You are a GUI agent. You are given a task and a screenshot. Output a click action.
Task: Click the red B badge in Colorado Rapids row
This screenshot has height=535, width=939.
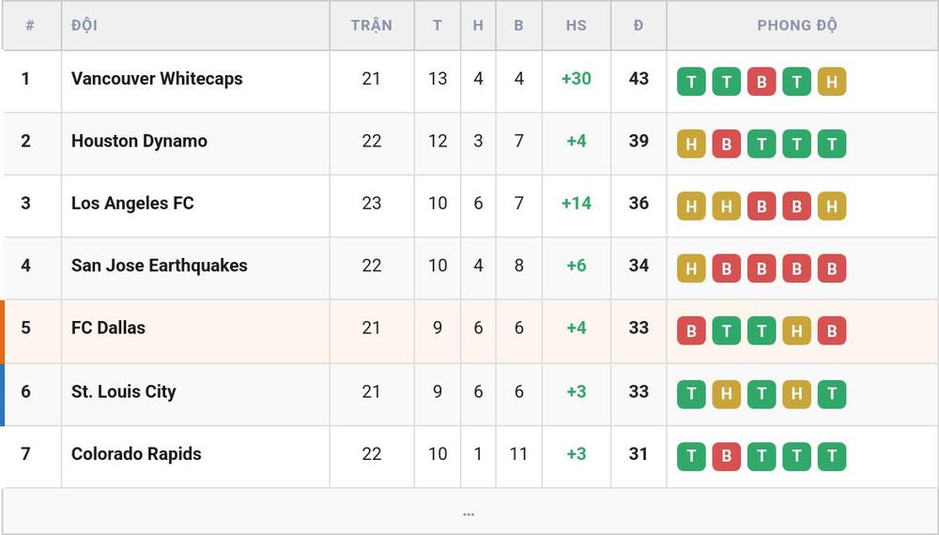pyautogui.click(x=727, y=456)
